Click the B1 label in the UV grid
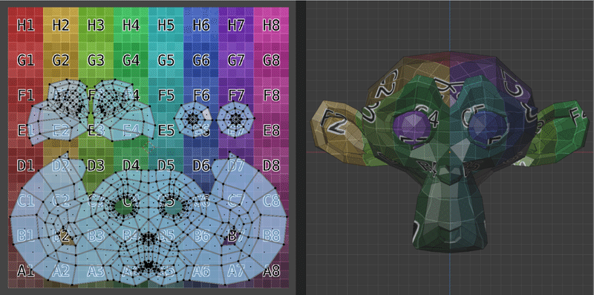594x295 pixels. [26, 236]
